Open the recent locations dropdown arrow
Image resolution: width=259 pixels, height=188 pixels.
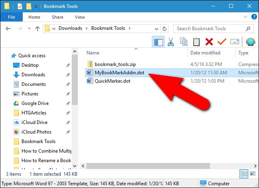click(29, 29)
